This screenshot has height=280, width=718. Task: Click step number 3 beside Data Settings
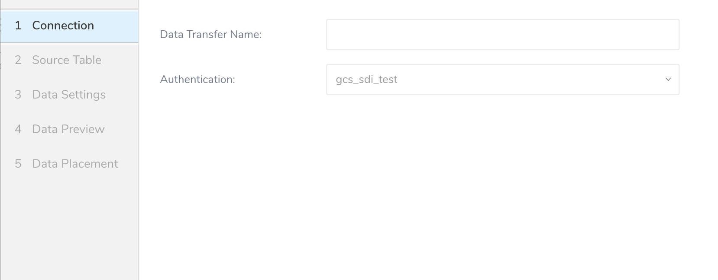(x=18, y=95)
